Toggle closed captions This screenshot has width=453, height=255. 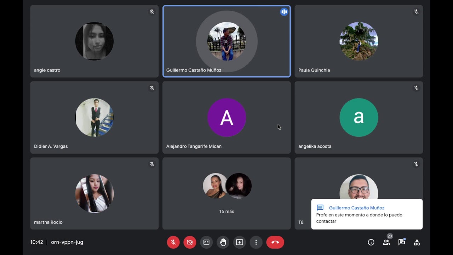(x=206, y=242)
